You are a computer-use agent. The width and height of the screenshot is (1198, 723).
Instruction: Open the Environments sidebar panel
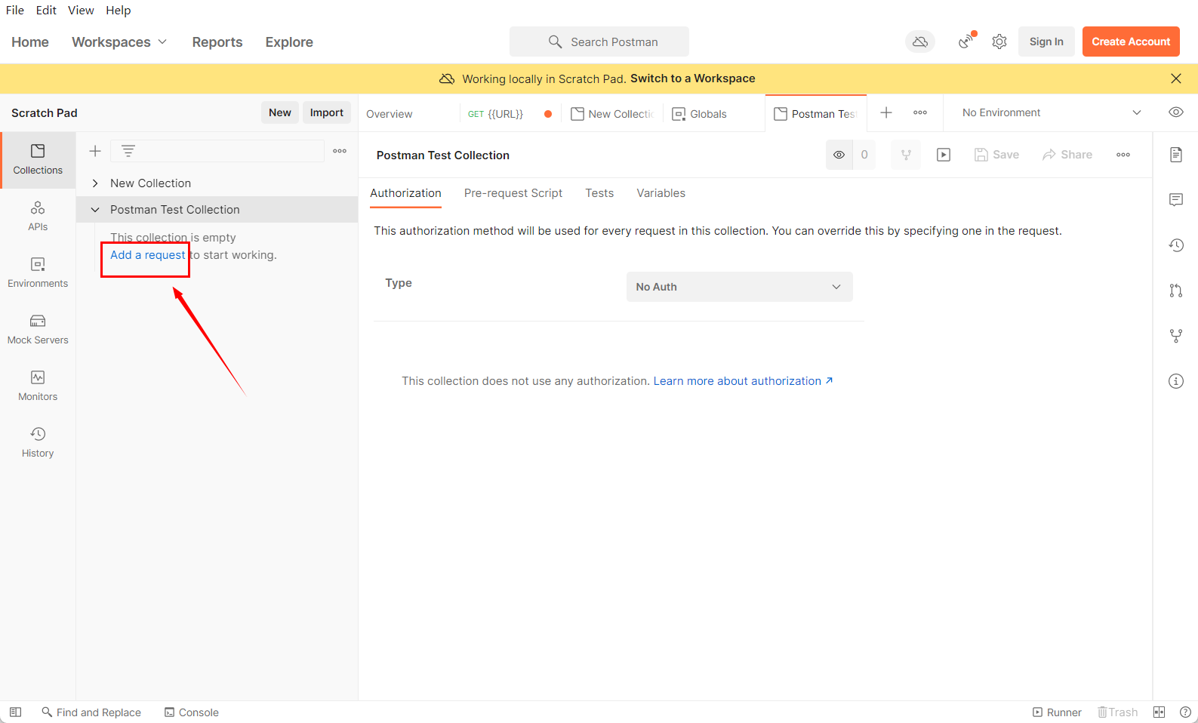pos(38,272)
